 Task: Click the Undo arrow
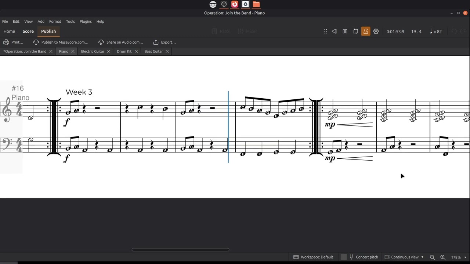(454, 32)
